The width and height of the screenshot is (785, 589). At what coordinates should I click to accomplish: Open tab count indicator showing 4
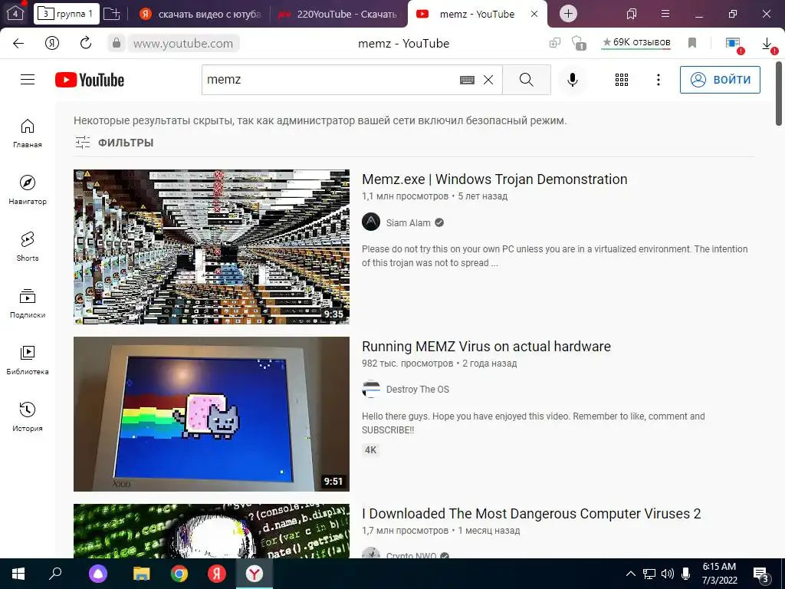15,14
